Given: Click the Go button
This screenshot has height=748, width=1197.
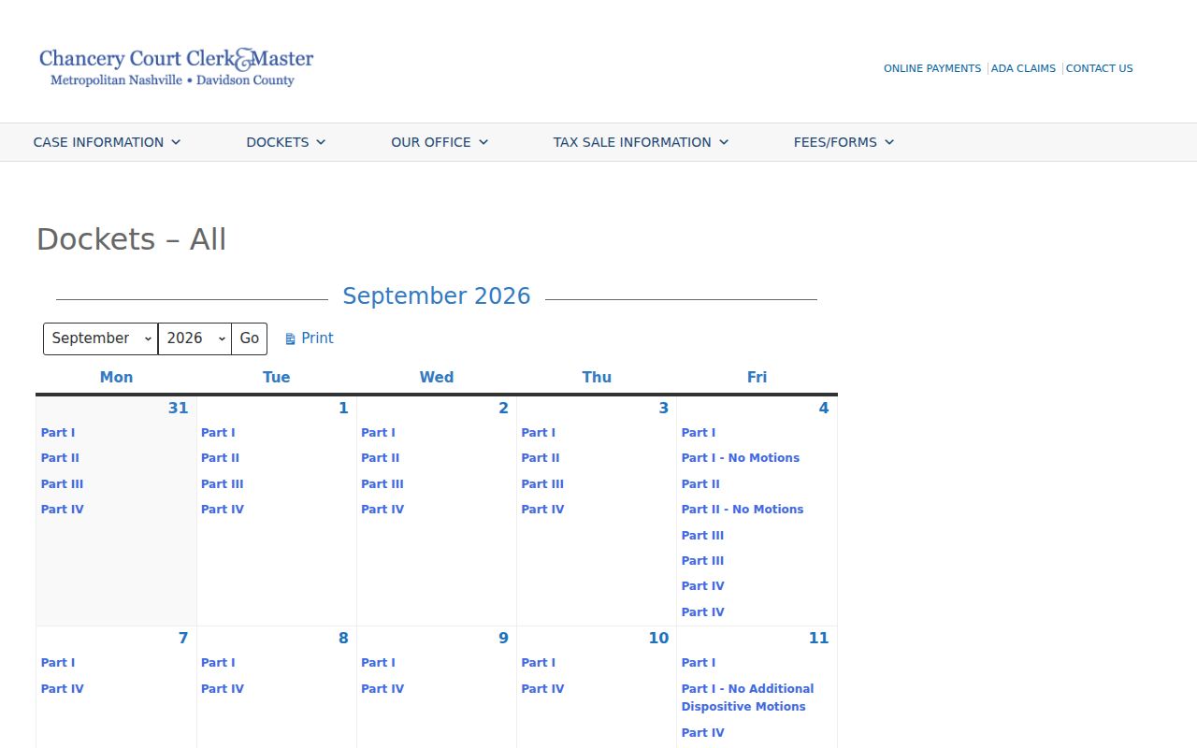Looking at the screenshot, I should tap(250, 338).
